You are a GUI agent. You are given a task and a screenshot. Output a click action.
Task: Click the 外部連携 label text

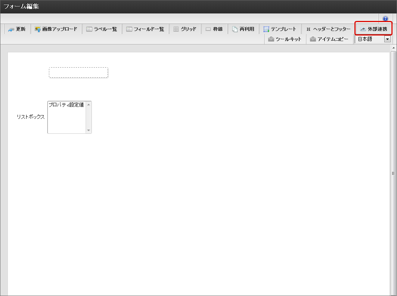pyautogui.click(x=378, y=29)
